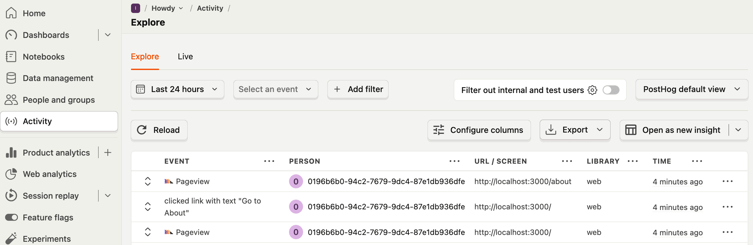The width and height of the screenshot is (753, 245).
Task: Open Feature flags in the sidebar
Action: tap(48, 217)
